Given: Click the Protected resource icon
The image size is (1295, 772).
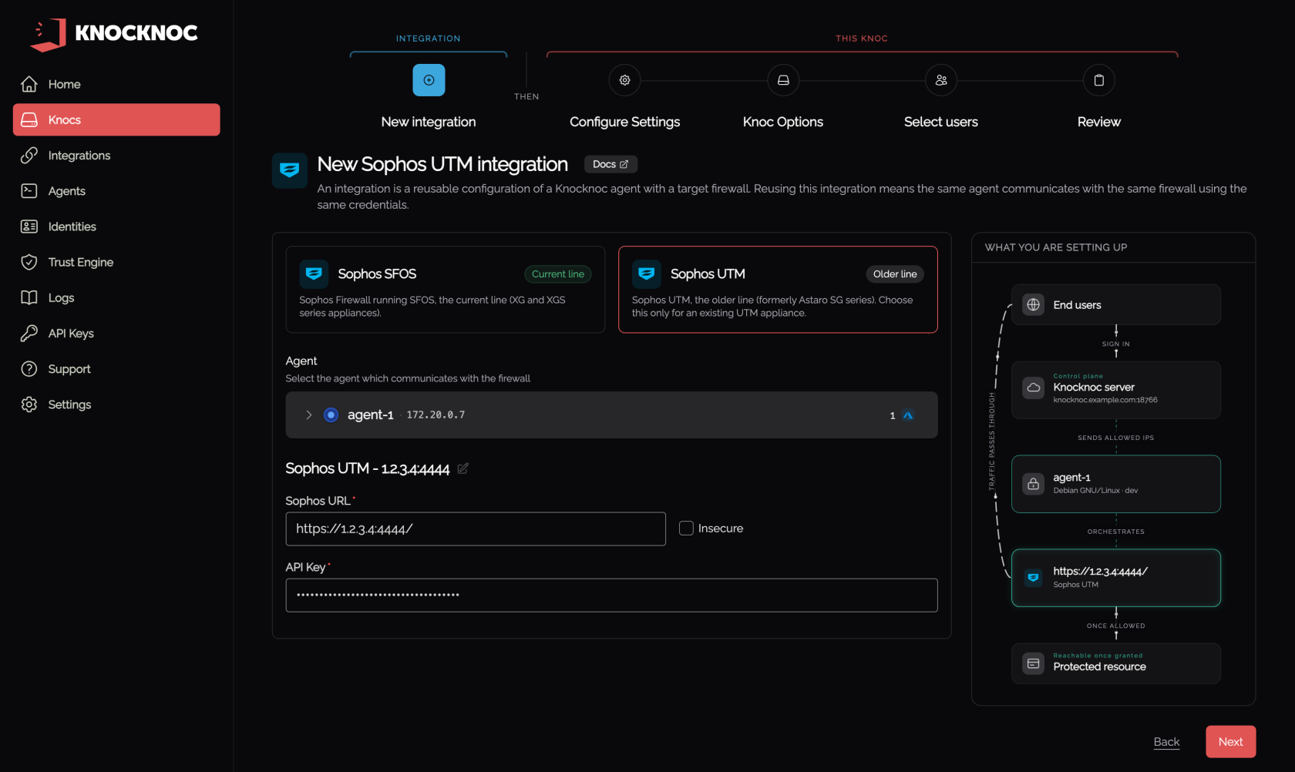Looking at the screenshot, I should [1034, 663].
